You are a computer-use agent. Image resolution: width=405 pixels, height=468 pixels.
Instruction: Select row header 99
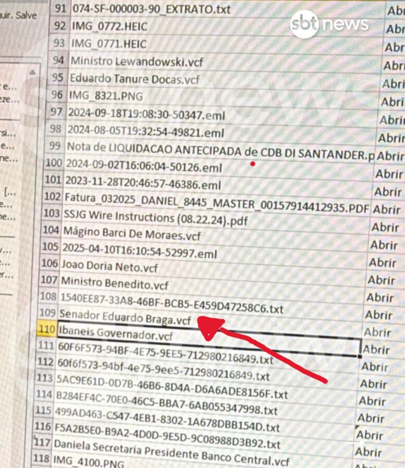point(55,146)
